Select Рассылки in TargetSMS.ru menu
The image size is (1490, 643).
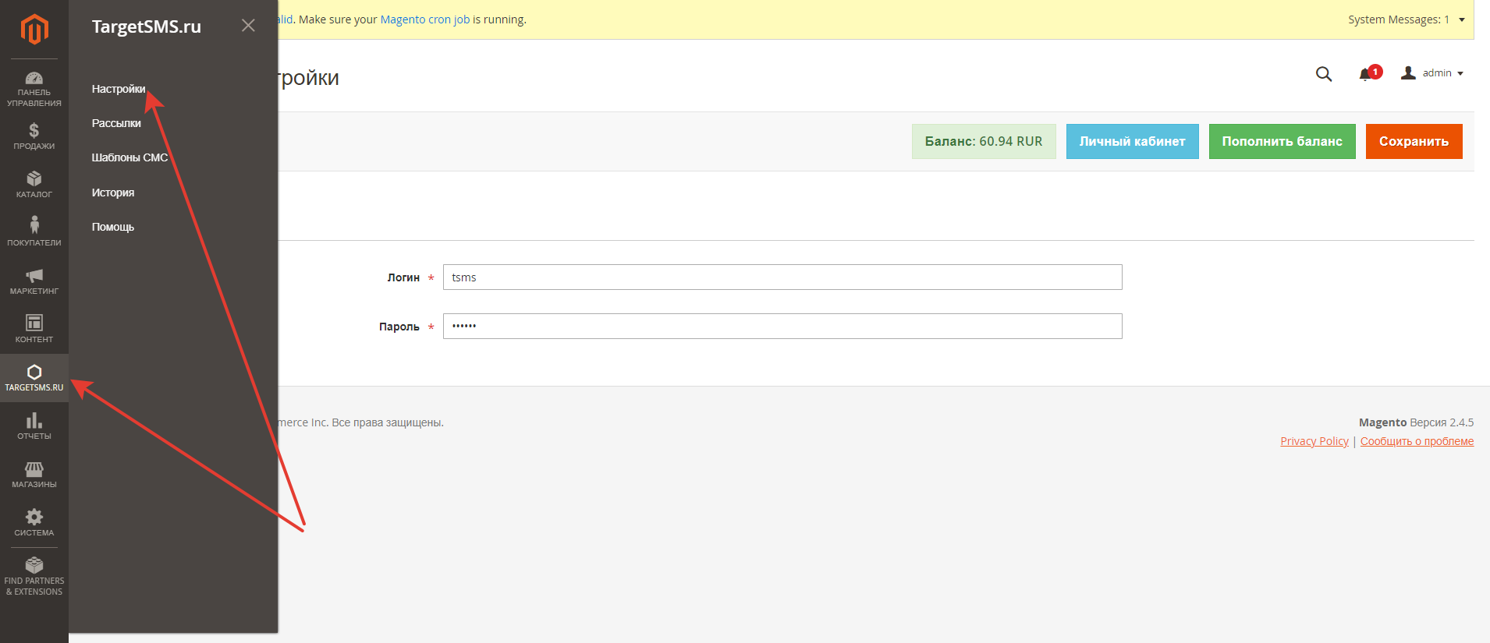pyautogui.click(x=116, y=123)
